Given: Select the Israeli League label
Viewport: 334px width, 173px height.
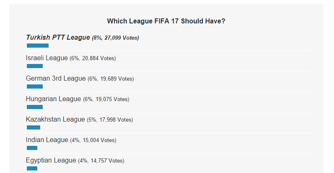Looking at the screenshot, I should pyautogui.click(x=47, y=58).
